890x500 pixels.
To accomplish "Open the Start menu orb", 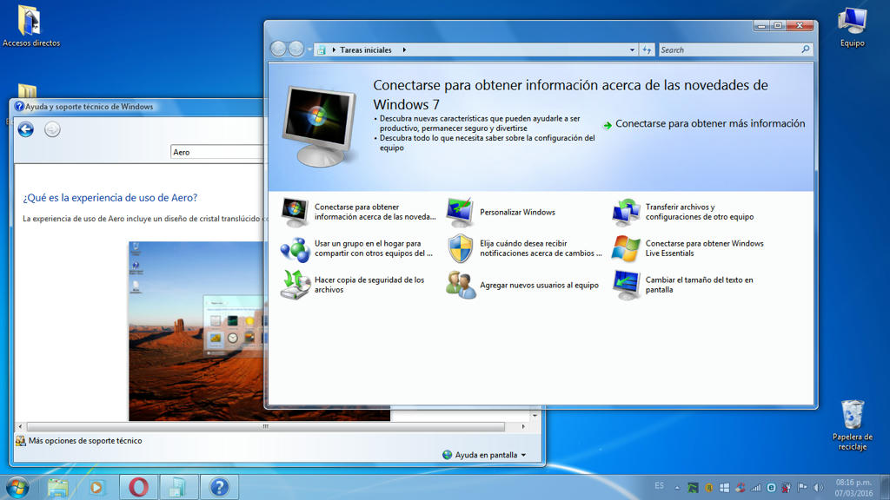I will (17, 487).
